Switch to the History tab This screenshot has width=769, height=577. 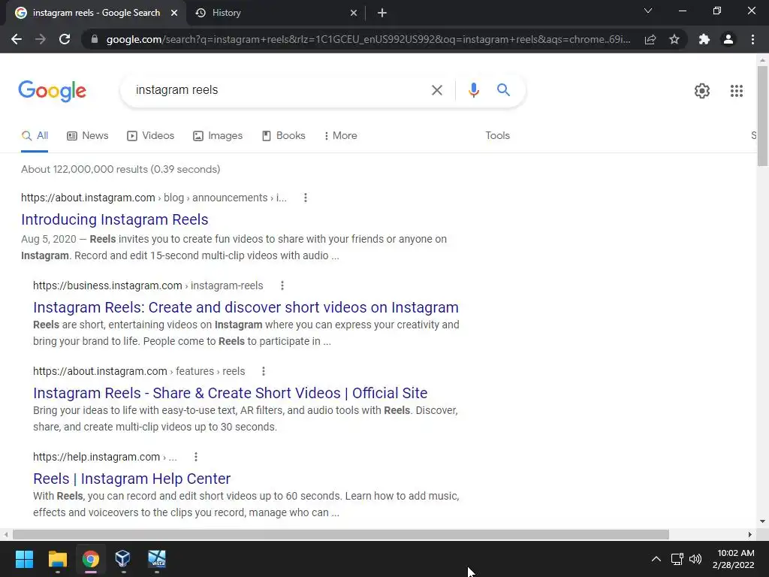click(277, 13)
